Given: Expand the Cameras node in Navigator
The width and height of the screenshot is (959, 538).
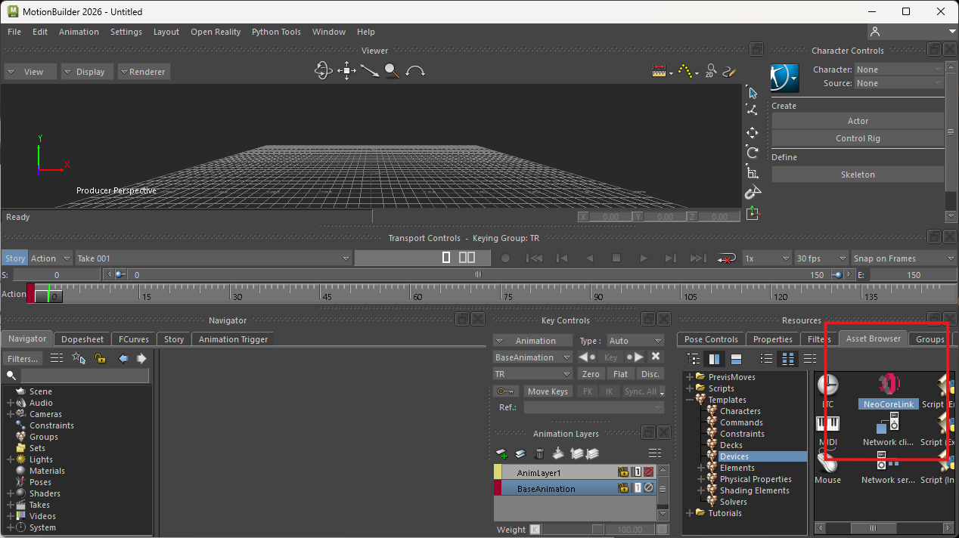Looking at the screenshot, I should [x=11, y=414].
